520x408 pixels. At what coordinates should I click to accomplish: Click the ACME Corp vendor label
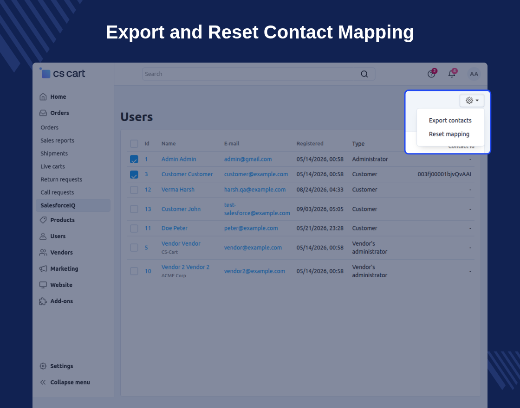coord(174,275)
